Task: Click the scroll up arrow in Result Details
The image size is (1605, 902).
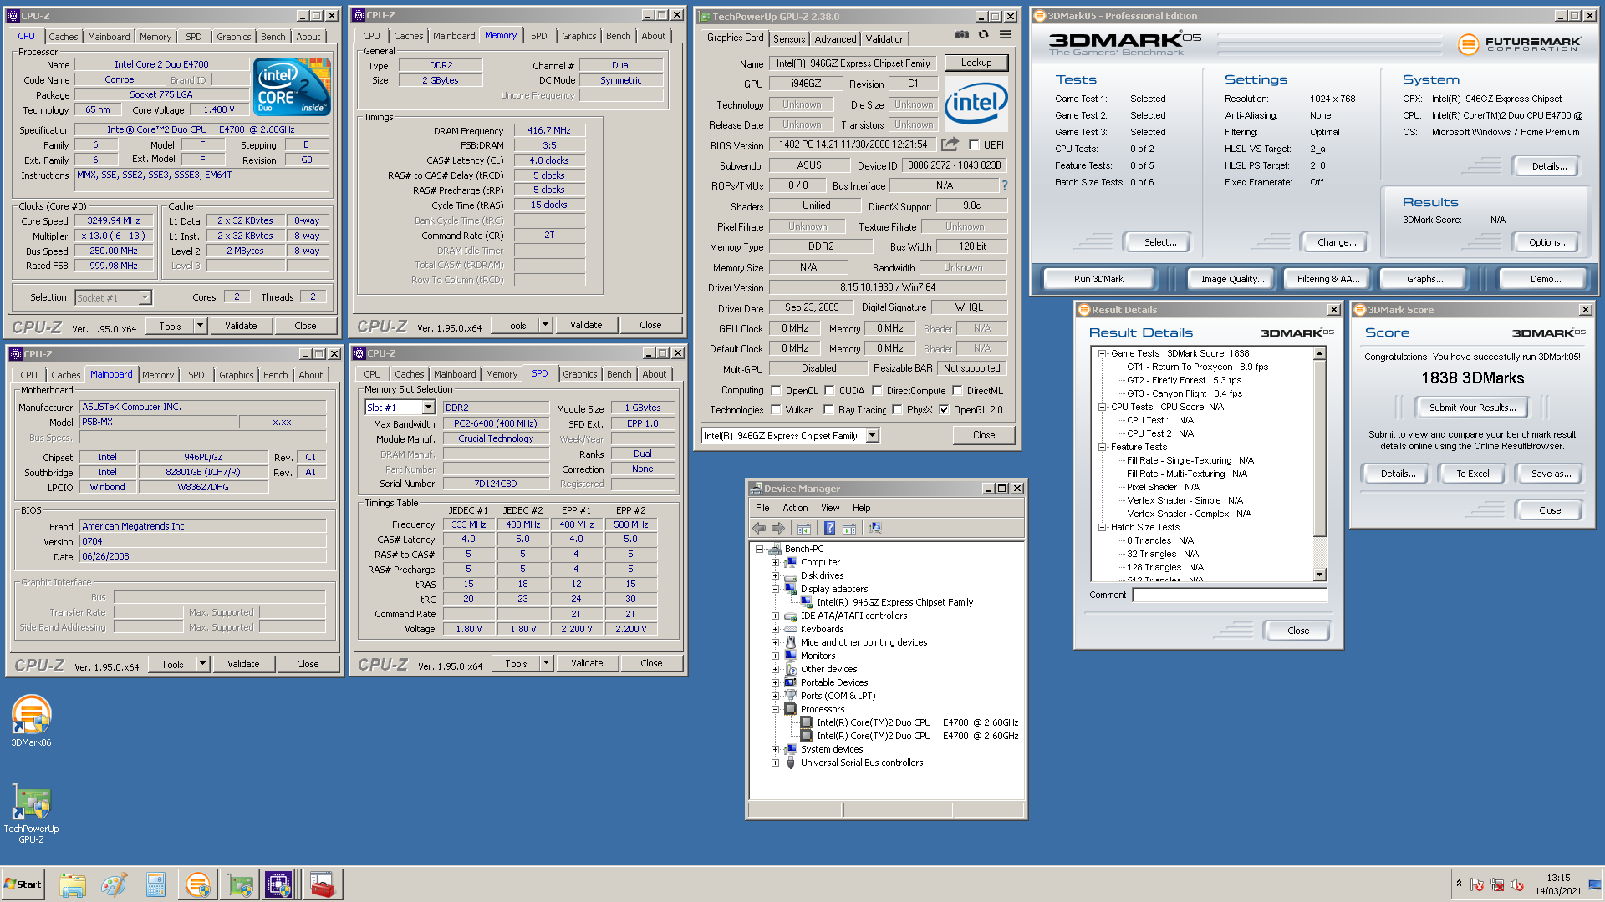Action: [1320, 353]
